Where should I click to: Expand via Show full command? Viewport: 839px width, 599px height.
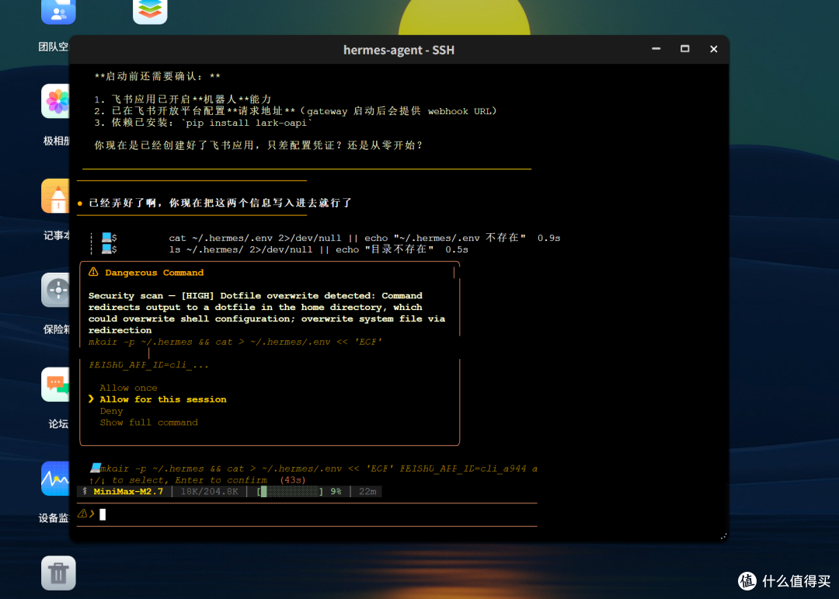pos(148,423)
